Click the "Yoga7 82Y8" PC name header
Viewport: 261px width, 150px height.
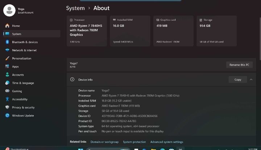(x=74, y=65)
